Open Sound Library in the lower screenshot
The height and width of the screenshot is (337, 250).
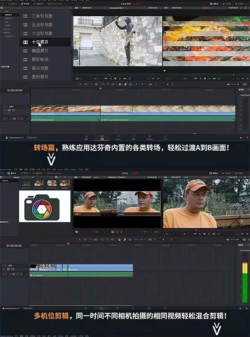(x=54, y=173)
